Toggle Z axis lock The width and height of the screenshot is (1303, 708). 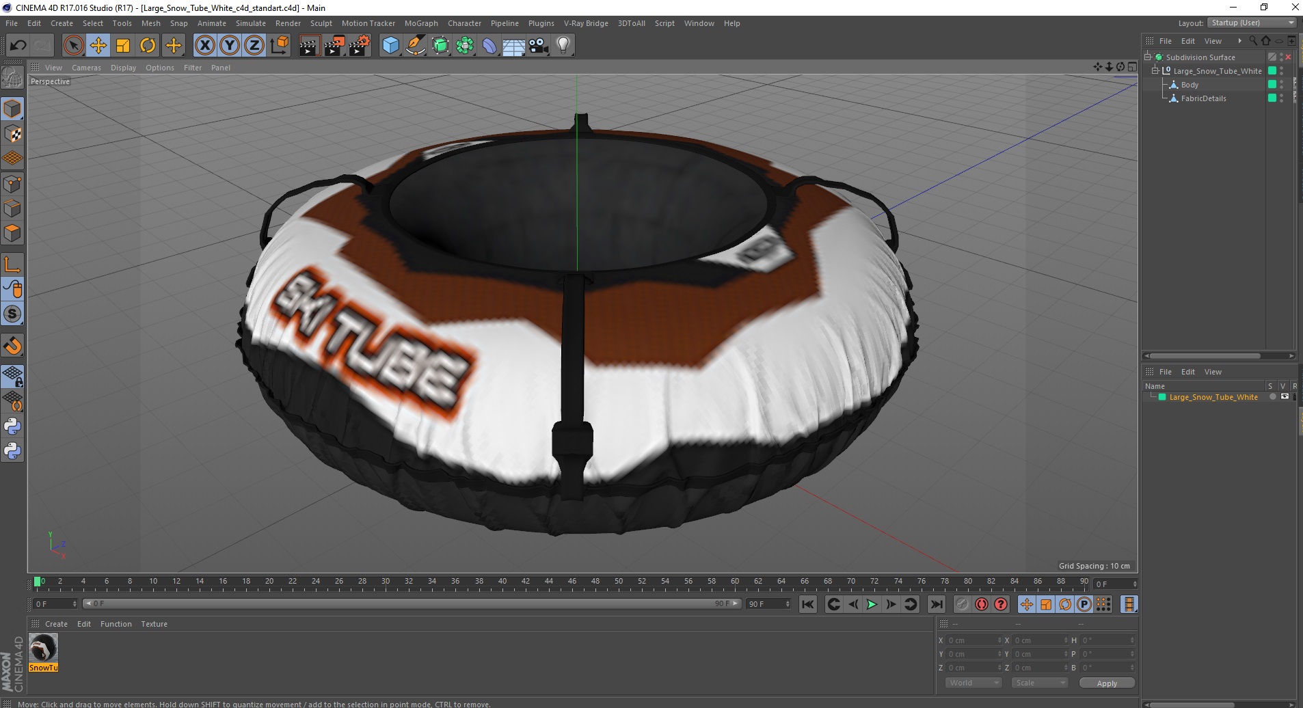254,46
